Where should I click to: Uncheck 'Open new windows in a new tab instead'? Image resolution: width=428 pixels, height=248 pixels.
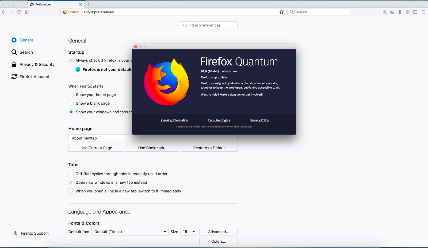tap(71, 182)
